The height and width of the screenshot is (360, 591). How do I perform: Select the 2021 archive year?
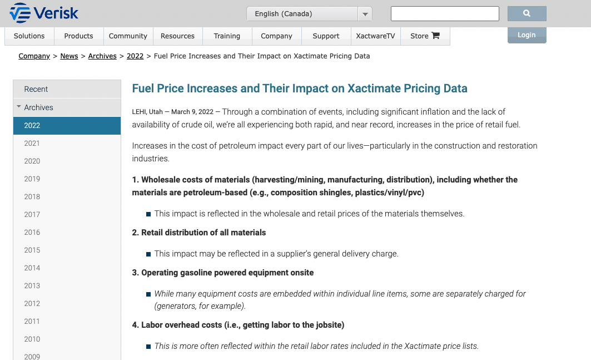32,143
